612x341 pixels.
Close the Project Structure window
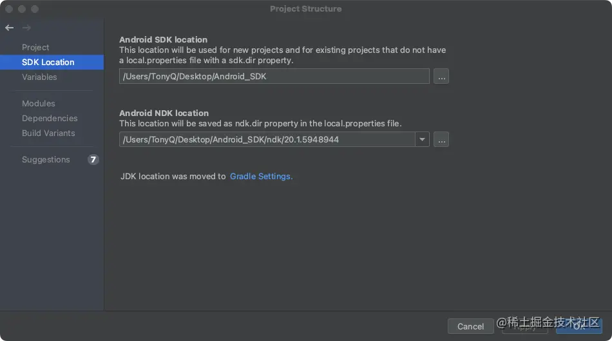[x=9, y=9]
